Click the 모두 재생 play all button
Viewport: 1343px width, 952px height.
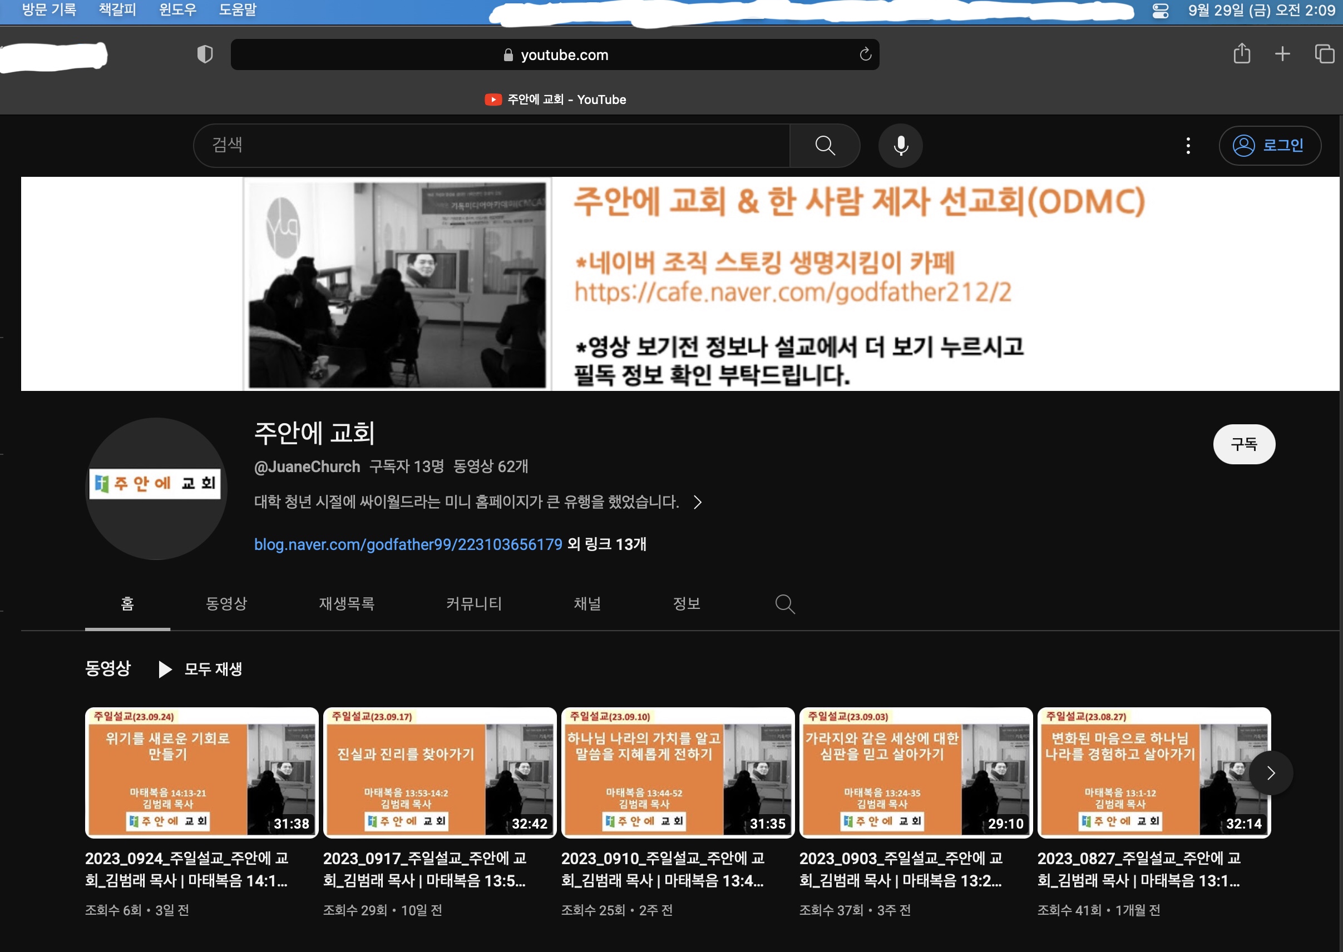[x=201, y=669]
